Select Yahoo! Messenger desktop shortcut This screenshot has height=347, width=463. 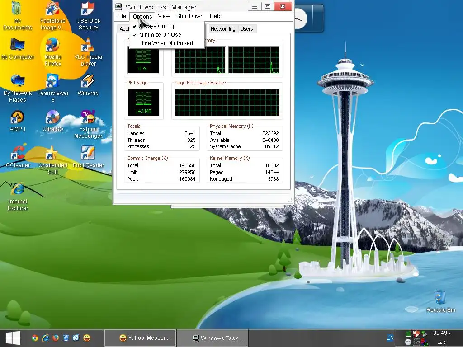[x=88, y=124]
